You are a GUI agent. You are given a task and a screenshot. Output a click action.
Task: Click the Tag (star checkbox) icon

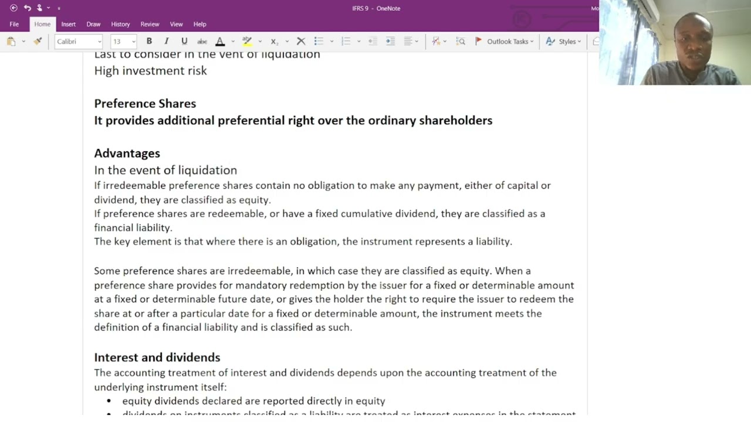436,41
